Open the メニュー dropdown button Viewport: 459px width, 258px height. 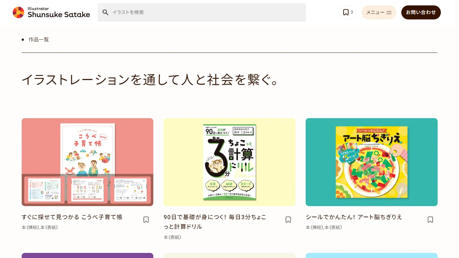tap(379, 12)
